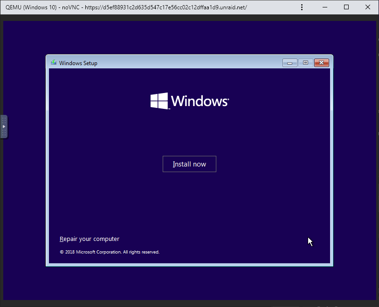Image resolution: width=379 pixels, height=307 pixels.
Task: Minimize the QEMU noVNC browser window
Action: [325, 7]
